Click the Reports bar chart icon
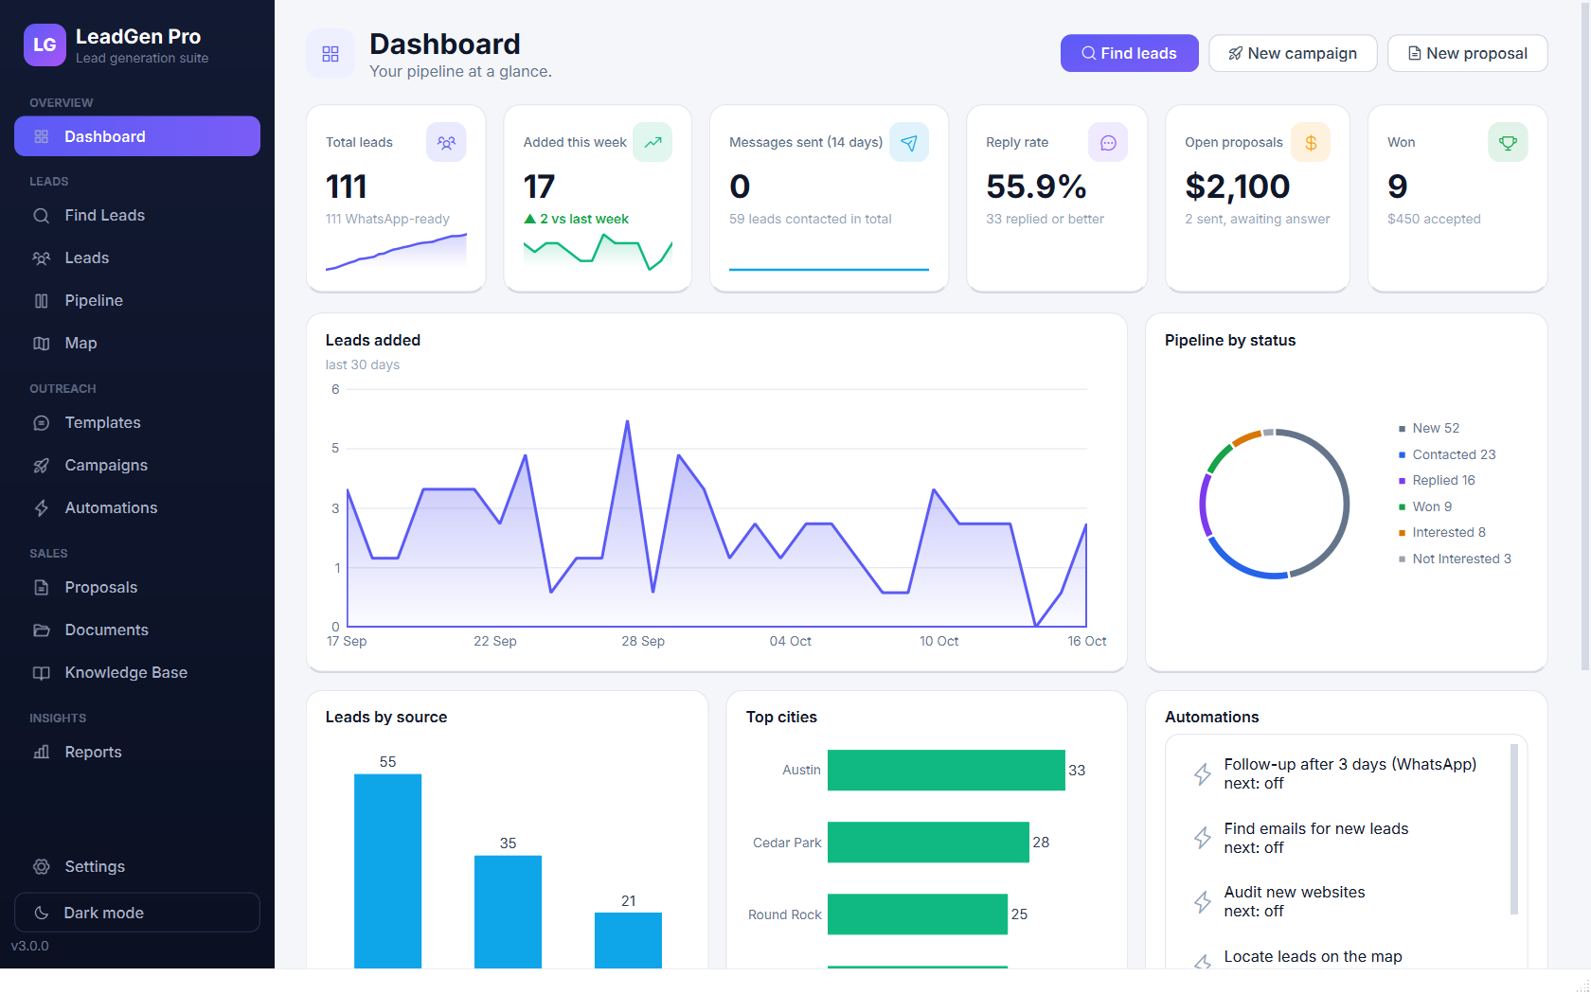The height and width of the screenshot is (994, 1591). pos(42,753)
